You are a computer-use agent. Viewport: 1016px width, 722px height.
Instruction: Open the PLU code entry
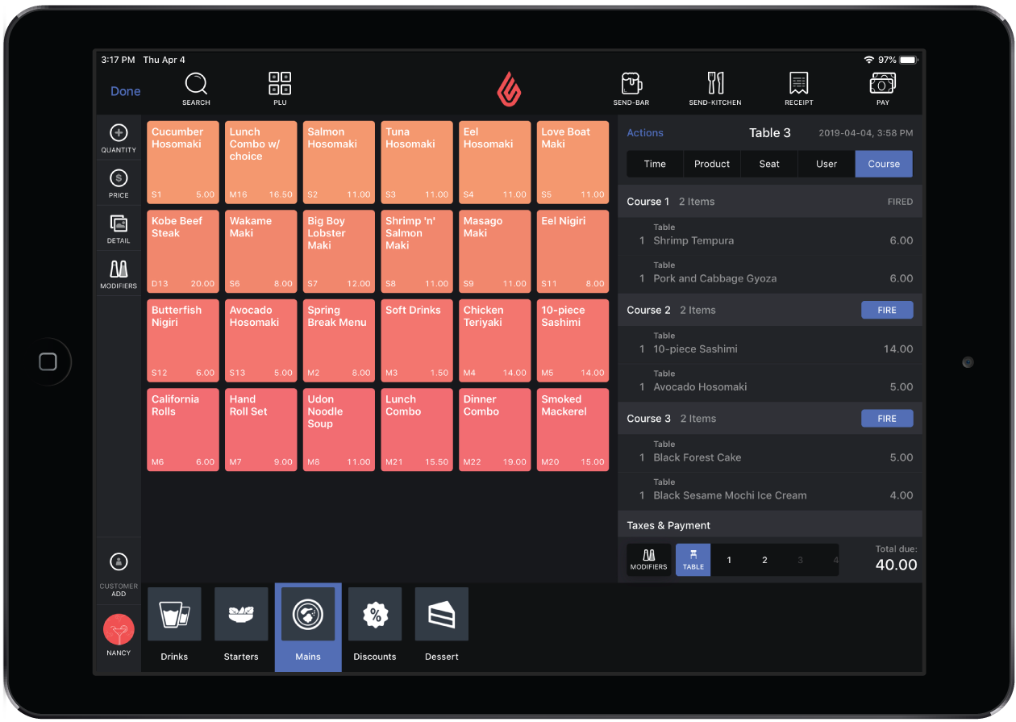click(x=280, y=89)
